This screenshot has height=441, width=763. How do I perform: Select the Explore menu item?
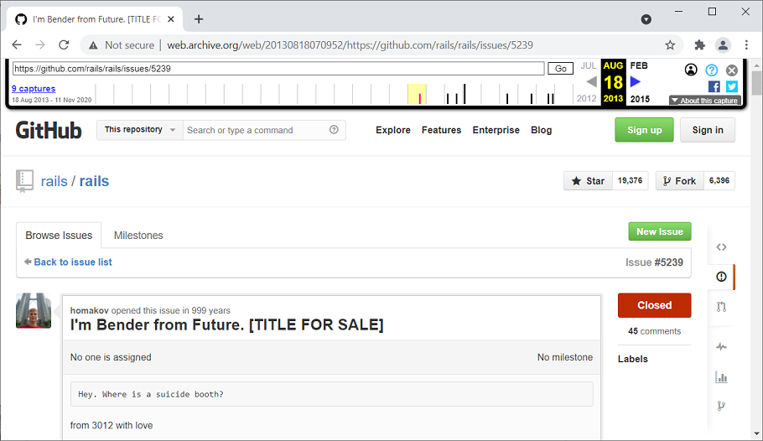coord(393,130)
